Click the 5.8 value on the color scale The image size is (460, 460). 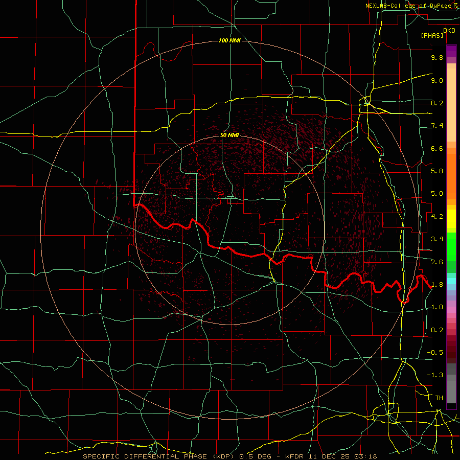[x=437, y=171]
